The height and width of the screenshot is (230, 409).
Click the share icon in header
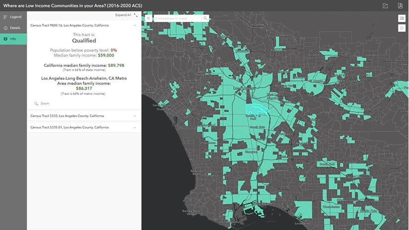(385, 6)
